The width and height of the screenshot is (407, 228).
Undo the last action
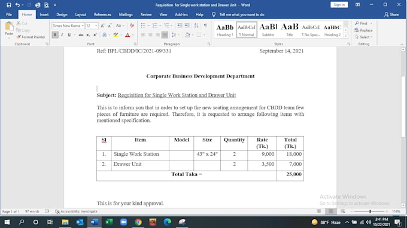click(x=17, y=5)
